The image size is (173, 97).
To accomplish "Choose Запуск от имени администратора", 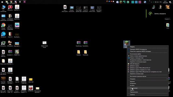I will pyautogui.click(x=148, y=56).
